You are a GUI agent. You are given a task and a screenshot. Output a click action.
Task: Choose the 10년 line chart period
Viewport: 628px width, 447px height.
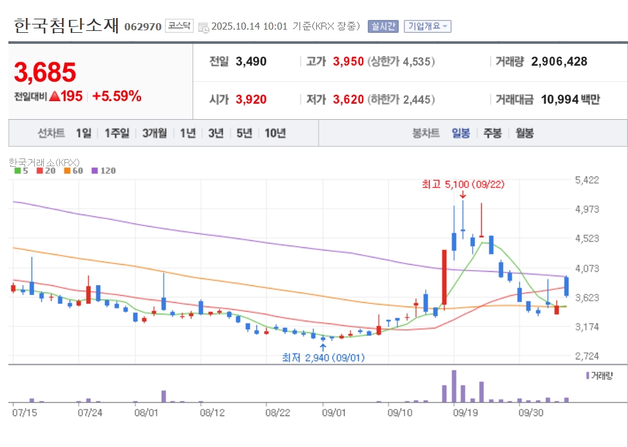pyautogui.click(x=275, y=133)
